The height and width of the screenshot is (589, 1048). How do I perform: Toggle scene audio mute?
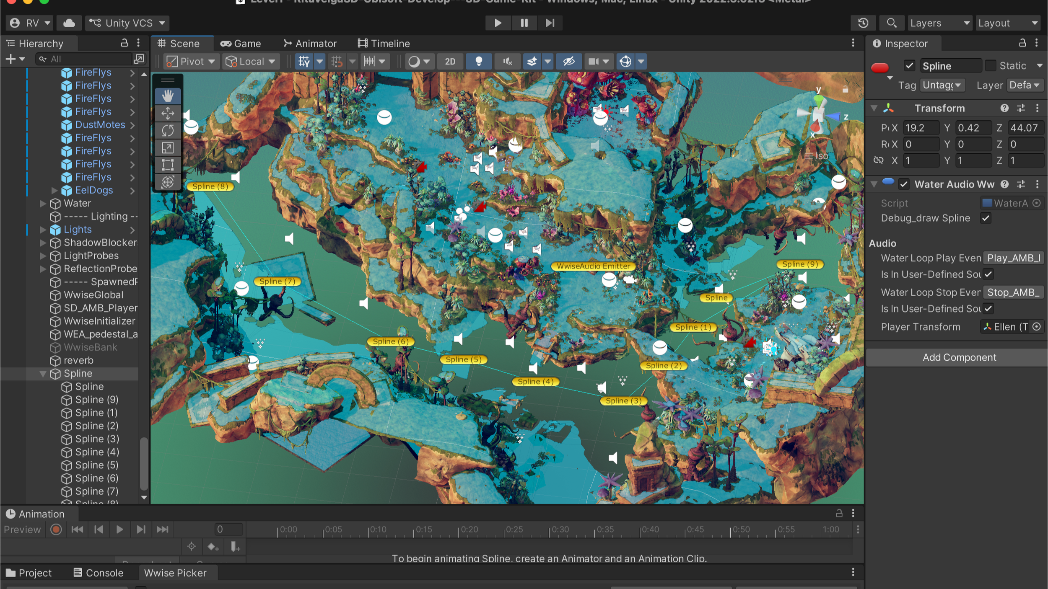click(x=508, y=62)
